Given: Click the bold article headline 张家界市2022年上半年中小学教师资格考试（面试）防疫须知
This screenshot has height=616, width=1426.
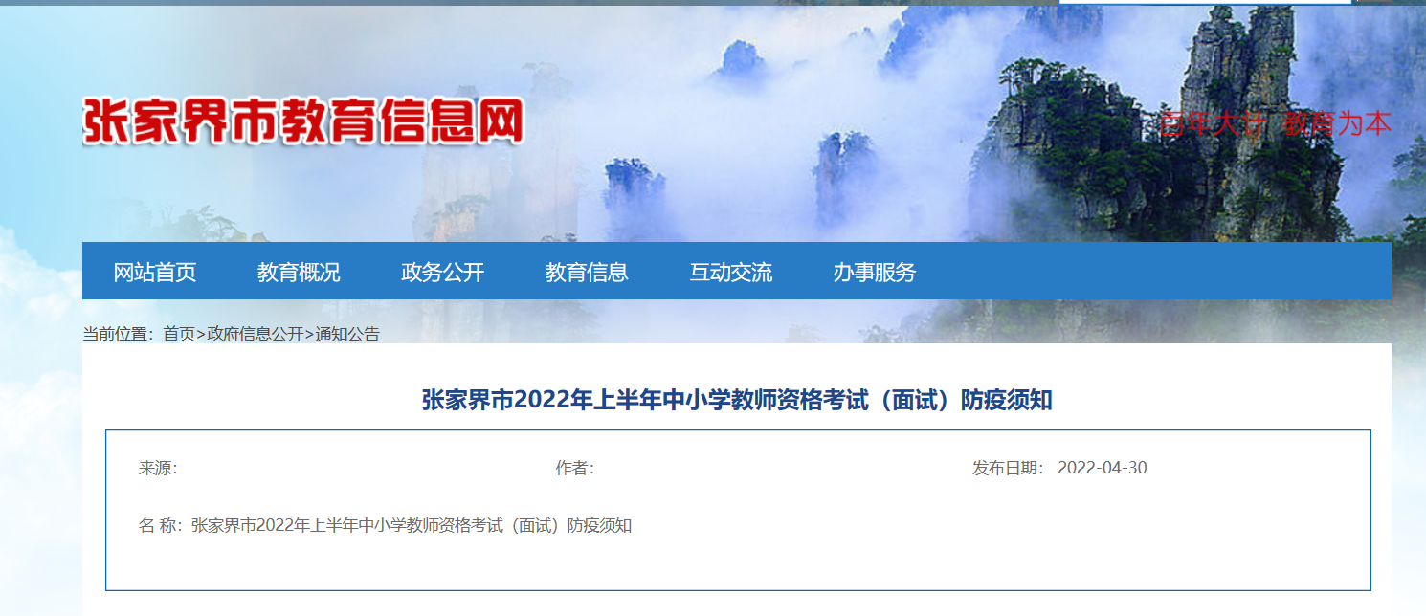Looking at the screenshot, I should (x=737, y=400).
